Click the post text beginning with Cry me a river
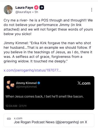The image size is (98, 129). pos(48,27)
